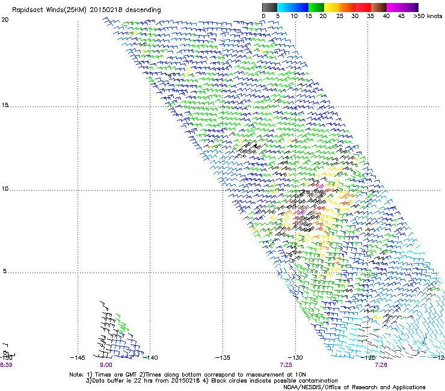Click the longitude label '-130'
Viewport: 445px width, 391px height.
(x=295, y=357)
